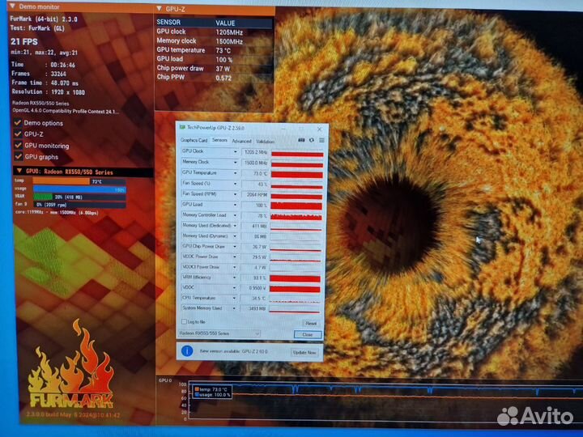583x437 pixels.
Task: Click the Close button in GPU-Z
Action: (x=308, y=334)
